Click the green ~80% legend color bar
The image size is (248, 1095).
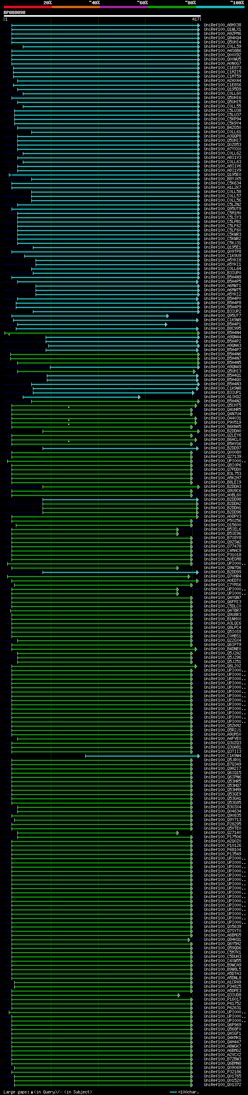coord(172,7)
